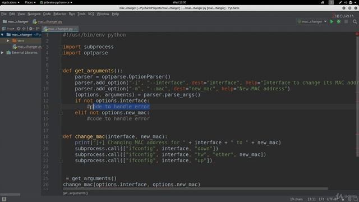This screenshot has width=359, height=202.
Task: Open the VCS menu
Action: pos(91,14)
